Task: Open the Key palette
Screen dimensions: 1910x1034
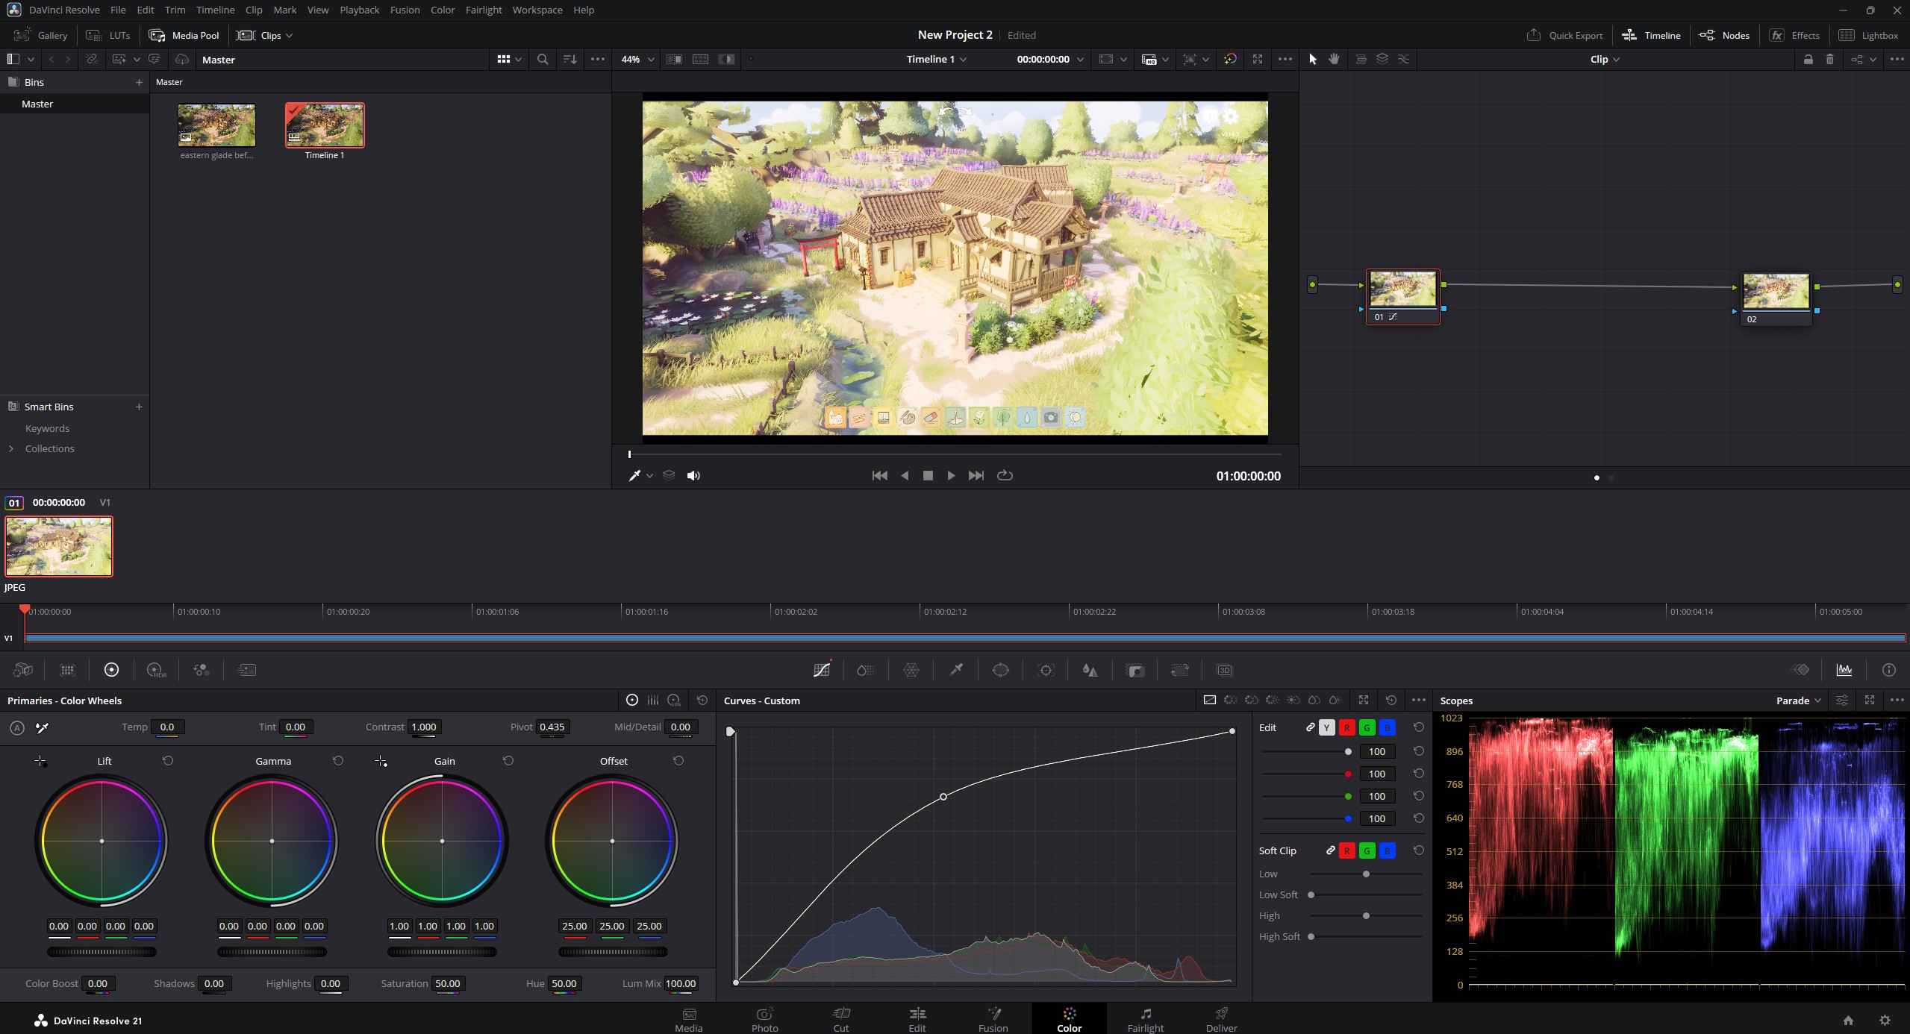Action: pyautogui.click(x=1135, y=670)
